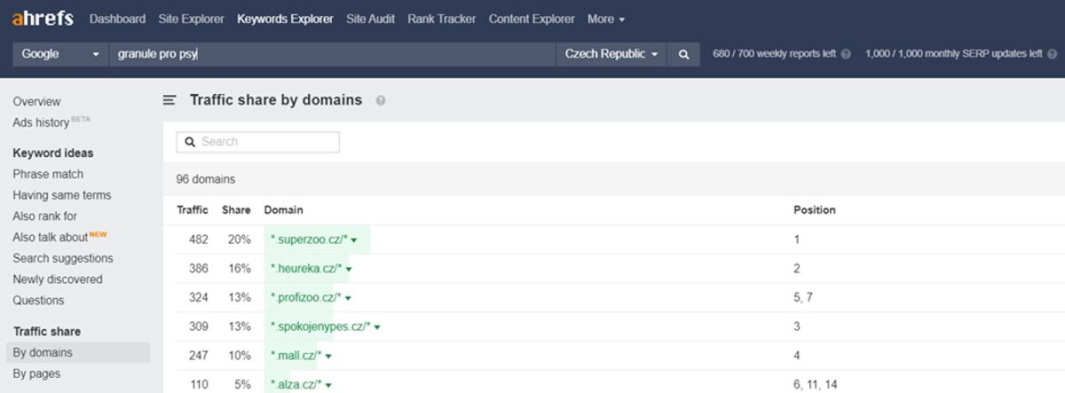The width and height of the screenshot is (1065, 393).
Task: Click the 1,000 monthly SERP updates left text
Action: [x=954, y=54]
